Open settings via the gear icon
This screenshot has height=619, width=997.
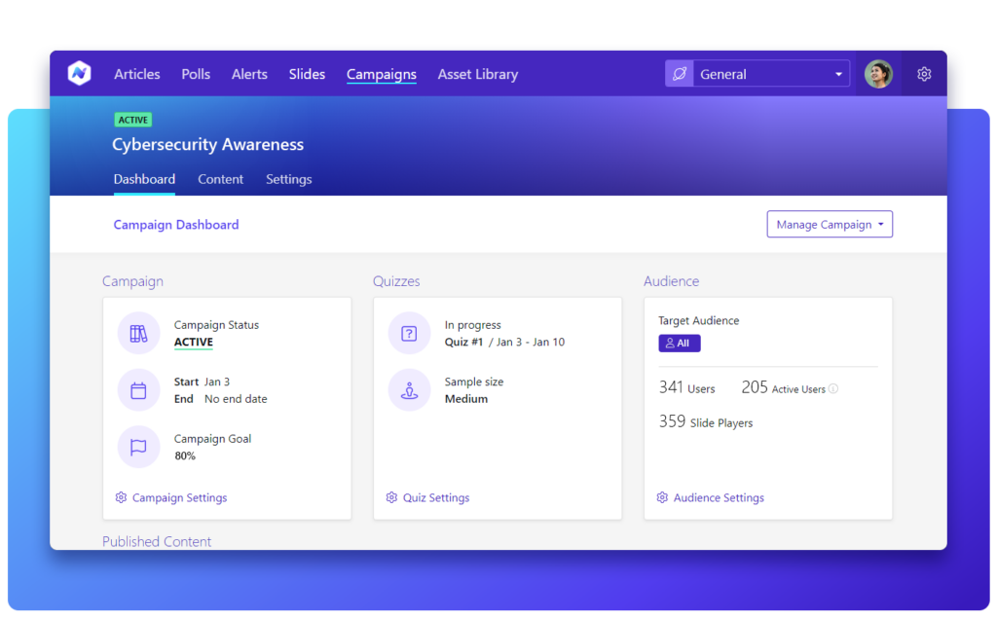[923, 73]
